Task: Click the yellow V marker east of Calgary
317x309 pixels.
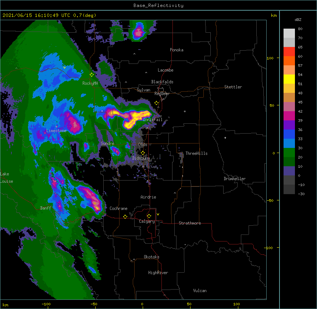Action: [x=158, y=214]
